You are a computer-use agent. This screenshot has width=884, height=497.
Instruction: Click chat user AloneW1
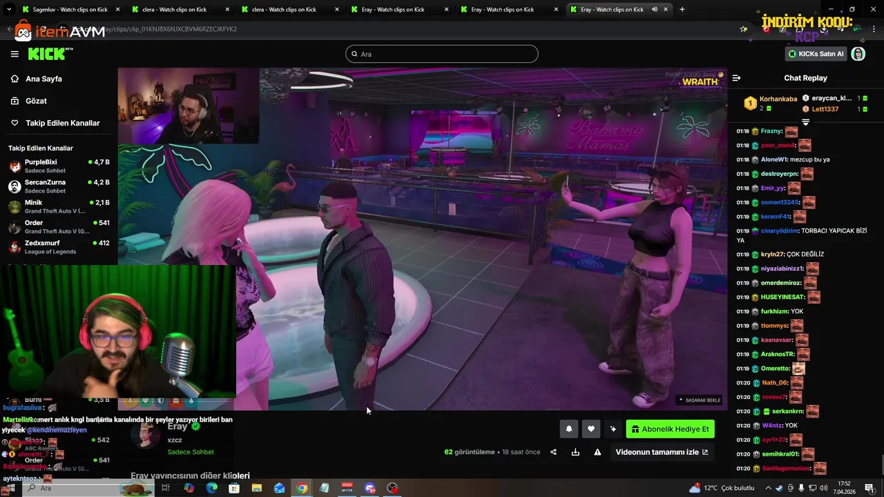point(774,159)
